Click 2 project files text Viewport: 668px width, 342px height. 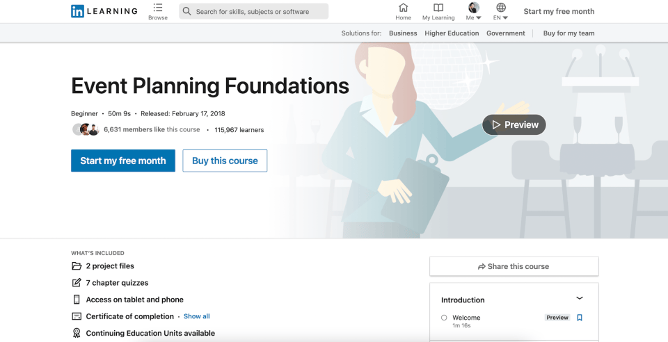click(110, 266)
